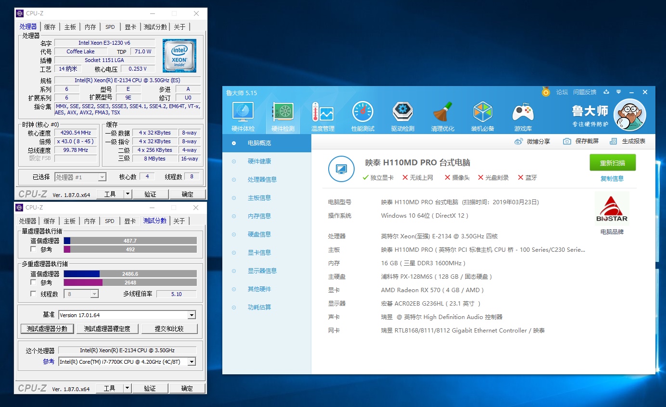Click the 微博分享 Weibo share icon
This screenshot has height=407, width=666.
pos(519,141)
